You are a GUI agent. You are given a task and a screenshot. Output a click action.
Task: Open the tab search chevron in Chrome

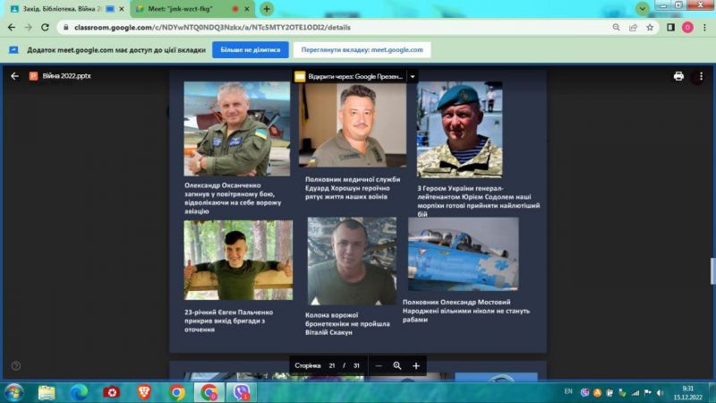point(643,9)
